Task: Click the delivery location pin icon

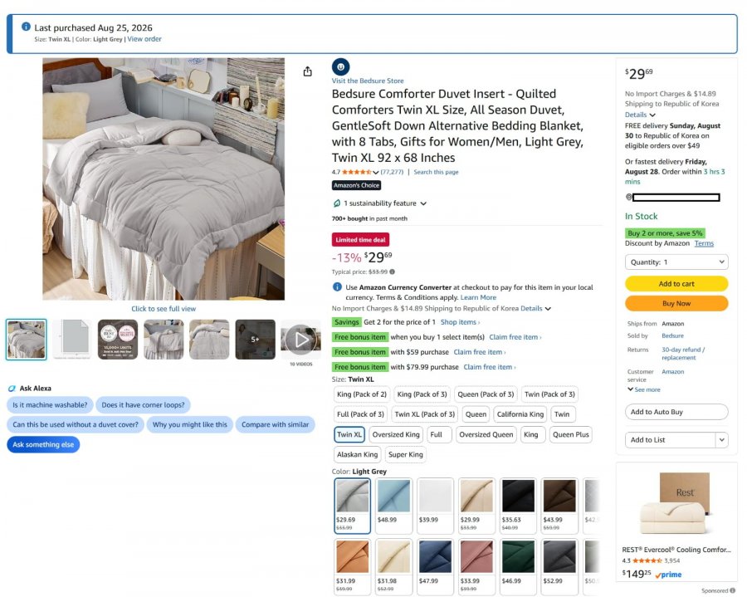Action: click(628, 197)
